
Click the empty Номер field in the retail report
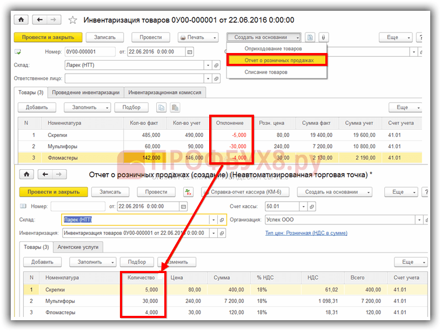click(x=78, y=206)
